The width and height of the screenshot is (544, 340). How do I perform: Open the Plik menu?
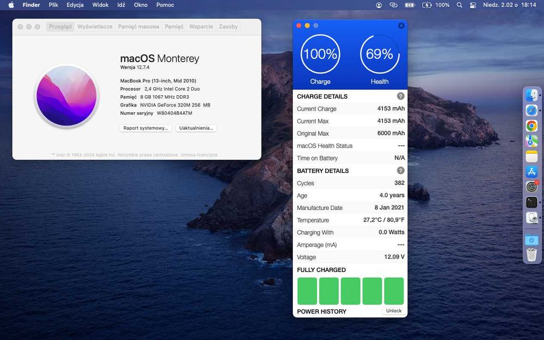coord(53,5)
